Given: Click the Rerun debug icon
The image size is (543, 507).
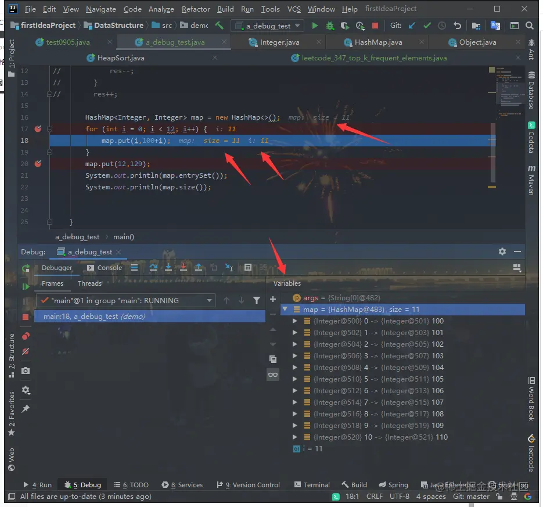Looking at the screenshot, I should 26,268.
